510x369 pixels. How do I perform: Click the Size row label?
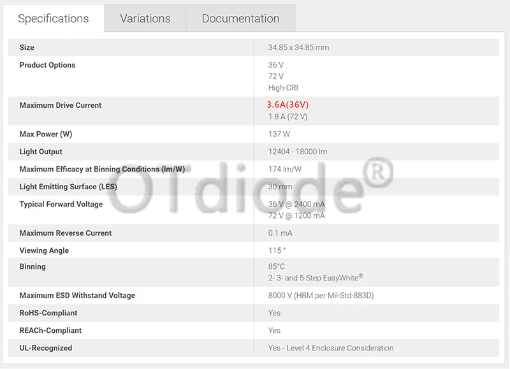pos(27,47)
